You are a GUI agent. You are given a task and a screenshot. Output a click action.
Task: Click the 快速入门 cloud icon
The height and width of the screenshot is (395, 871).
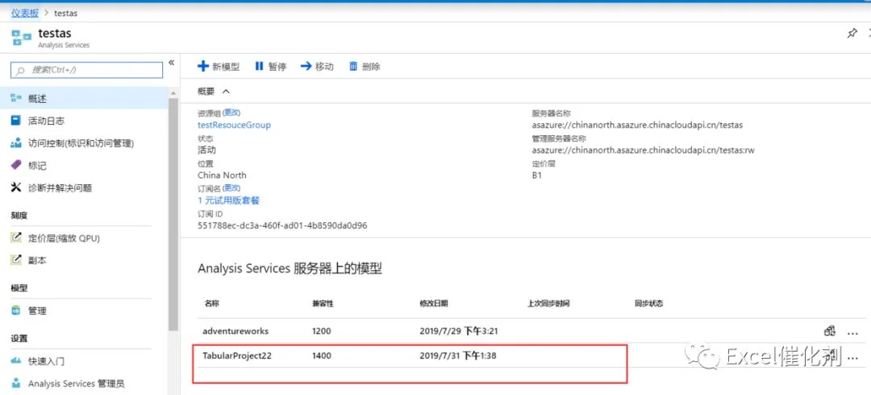tap(16, 361)
